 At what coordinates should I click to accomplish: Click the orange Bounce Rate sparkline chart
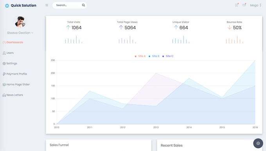pyautogui.click(x=234, y=40)
